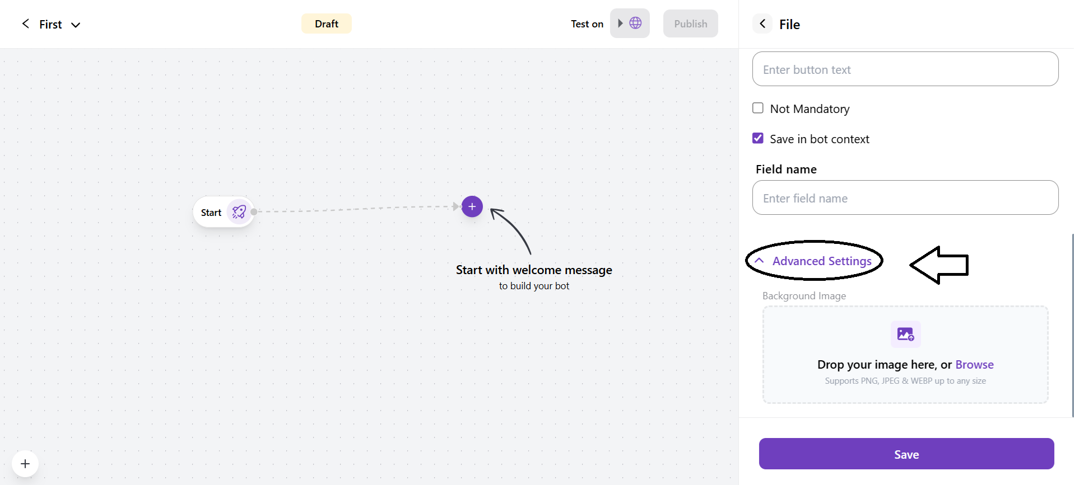This screenshot has width=1075, height=485.
Task: Click the back arrow next to First
Action: 25,23
